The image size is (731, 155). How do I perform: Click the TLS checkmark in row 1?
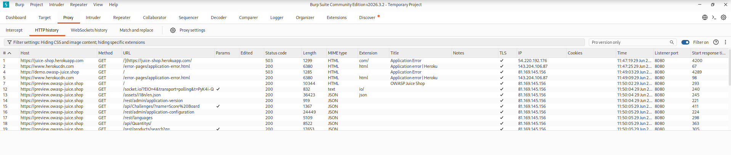point(501,61)
